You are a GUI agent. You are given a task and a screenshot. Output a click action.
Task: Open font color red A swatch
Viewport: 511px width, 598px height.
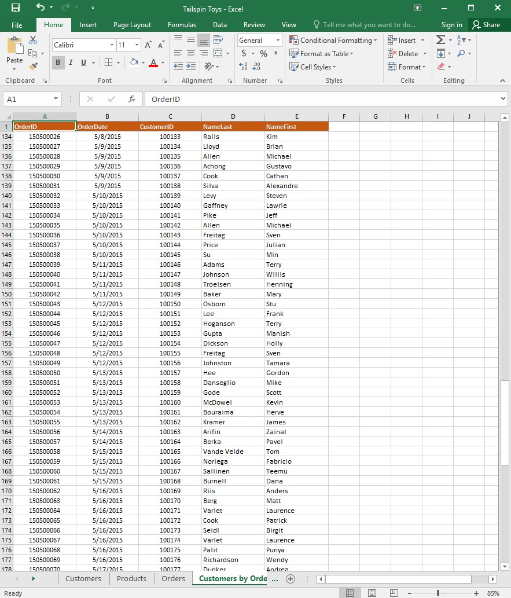point(153,63)
